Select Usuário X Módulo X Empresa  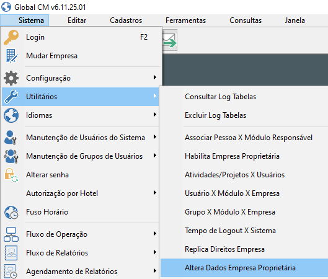coord(244,193)
